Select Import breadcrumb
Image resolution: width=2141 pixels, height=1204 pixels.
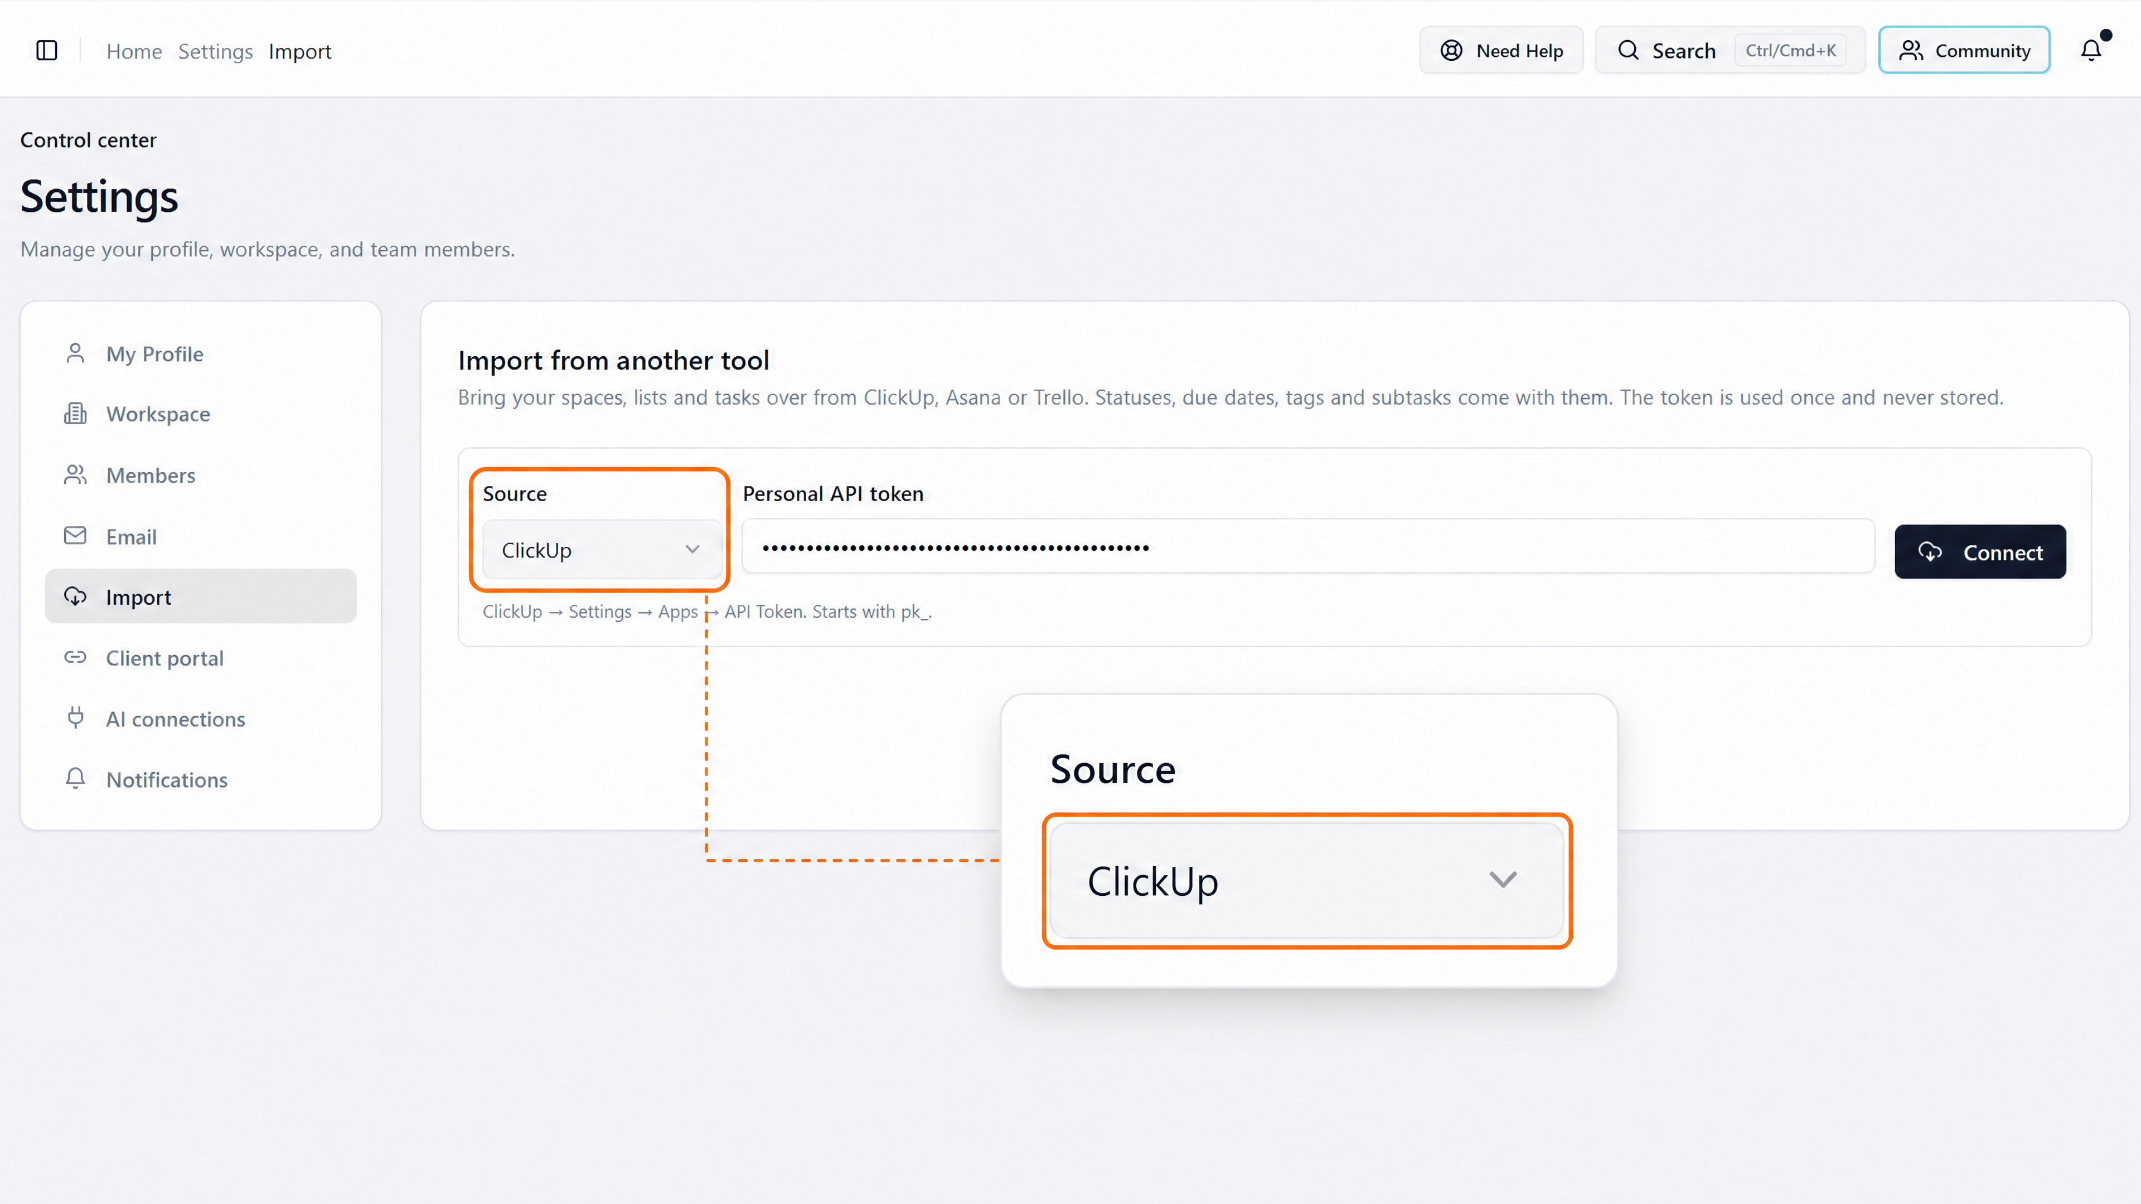tap(299, 51)
